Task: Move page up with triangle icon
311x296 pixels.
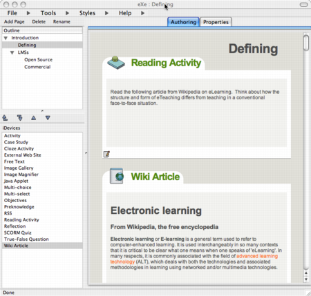Action: tap(34, 118)
